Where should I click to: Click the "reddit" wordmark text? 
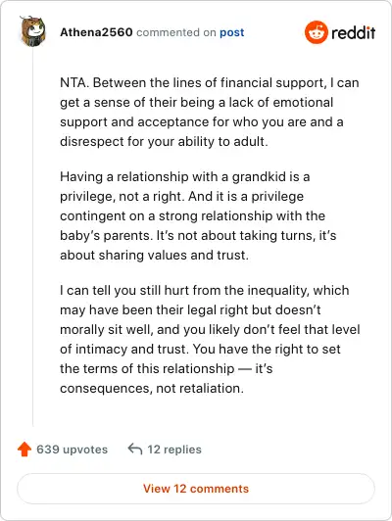click(354, 32)
